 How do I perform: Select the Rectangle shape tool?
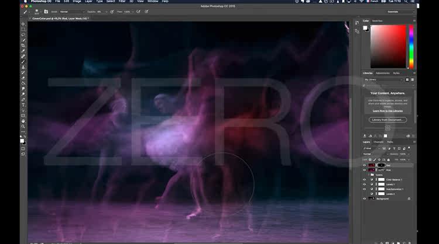click(x=23, y=116)
